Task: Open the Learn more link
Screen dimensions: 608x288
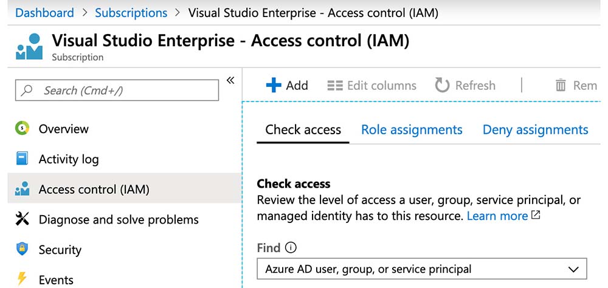Action: 497,216
